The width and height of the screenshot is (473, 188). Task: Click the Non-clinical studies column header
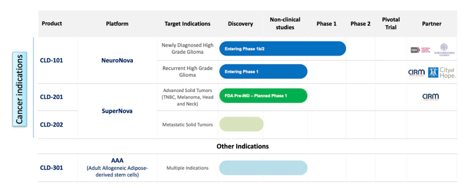point(285,24)
